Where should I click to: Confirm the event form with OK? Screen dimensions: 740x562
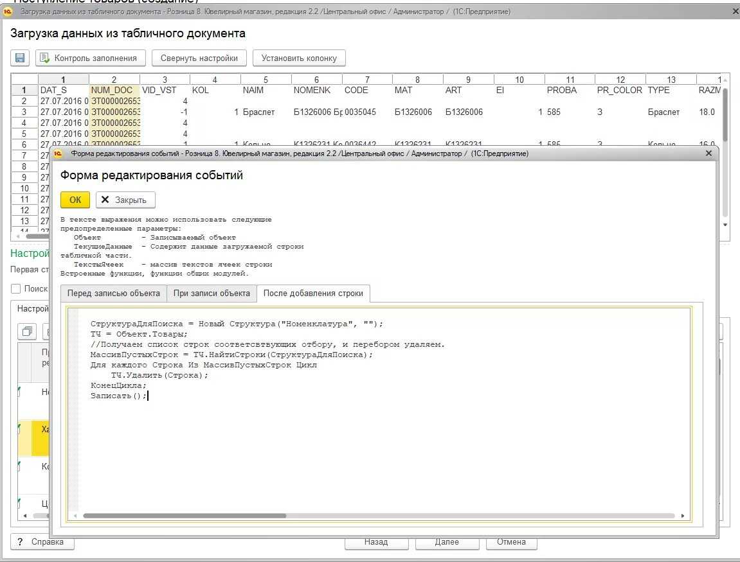click(75, 200)
